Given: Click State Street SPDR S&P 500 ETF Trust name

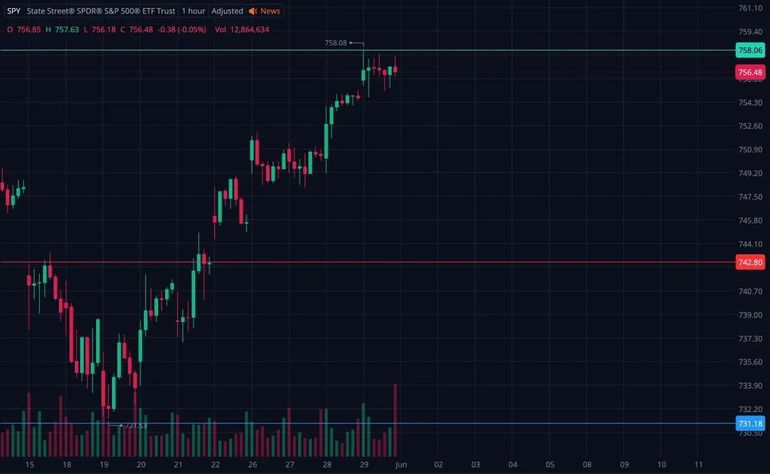Looking at the screenshot, I should [101, 11].
